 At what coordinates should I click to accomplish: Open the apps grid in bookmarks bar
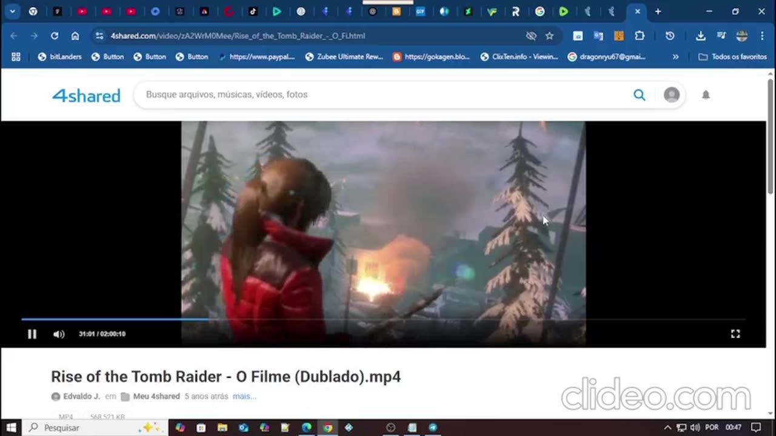click(16, 56)
